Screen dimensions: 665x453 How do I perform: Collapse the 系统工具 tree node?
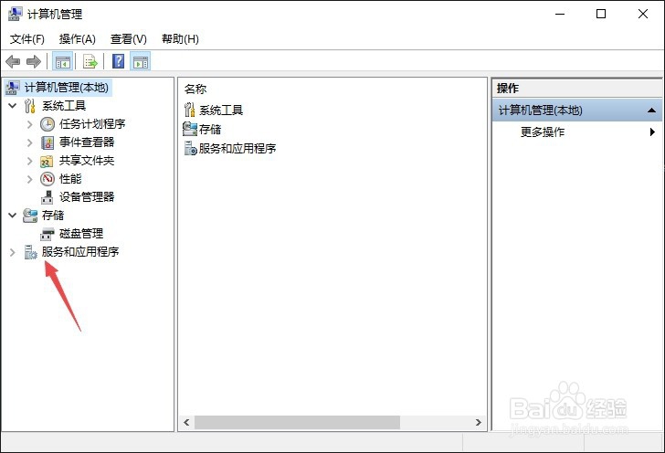click(13, 105)
